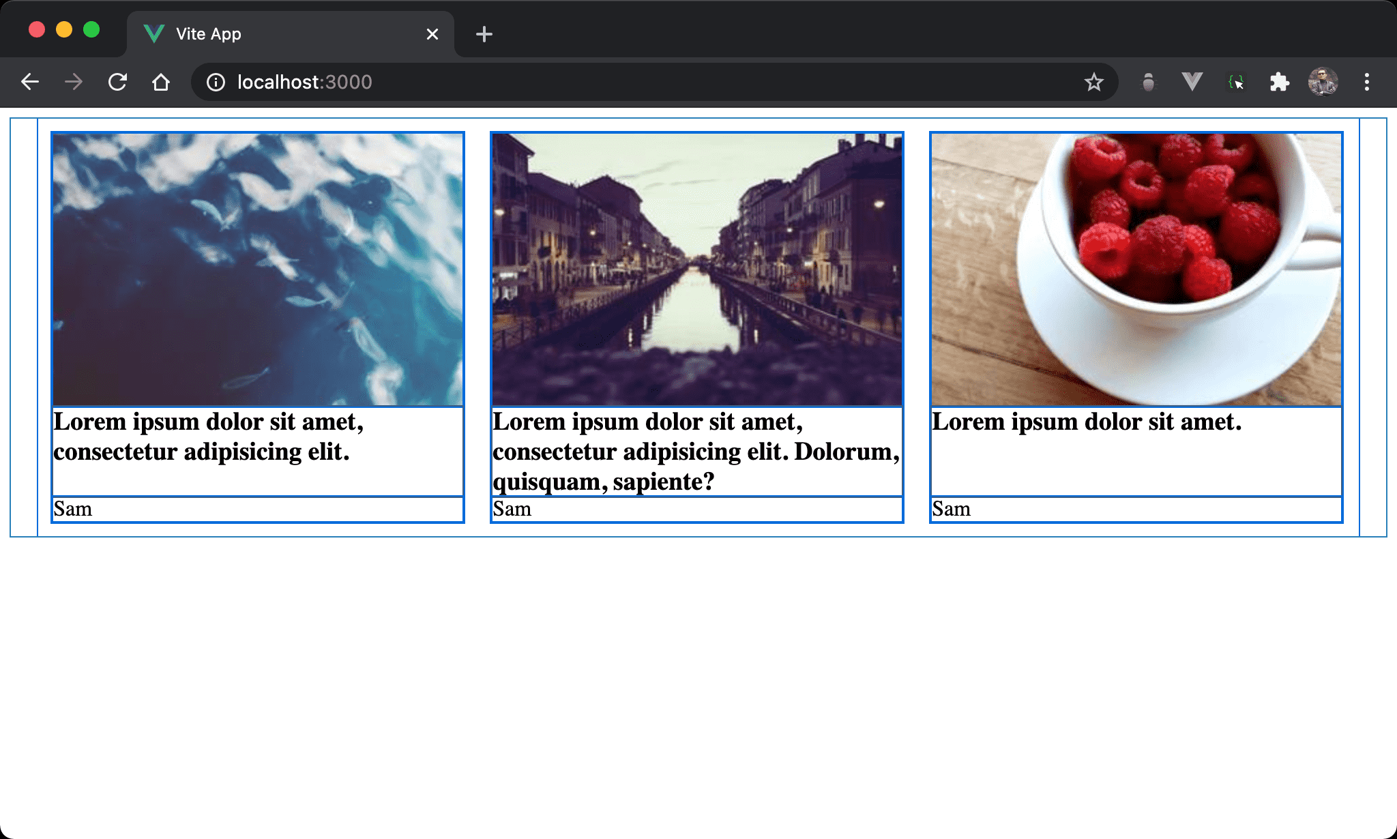1397x839 pixels.
Task: Click the user profile avatar
Action: coord(1323,83)
